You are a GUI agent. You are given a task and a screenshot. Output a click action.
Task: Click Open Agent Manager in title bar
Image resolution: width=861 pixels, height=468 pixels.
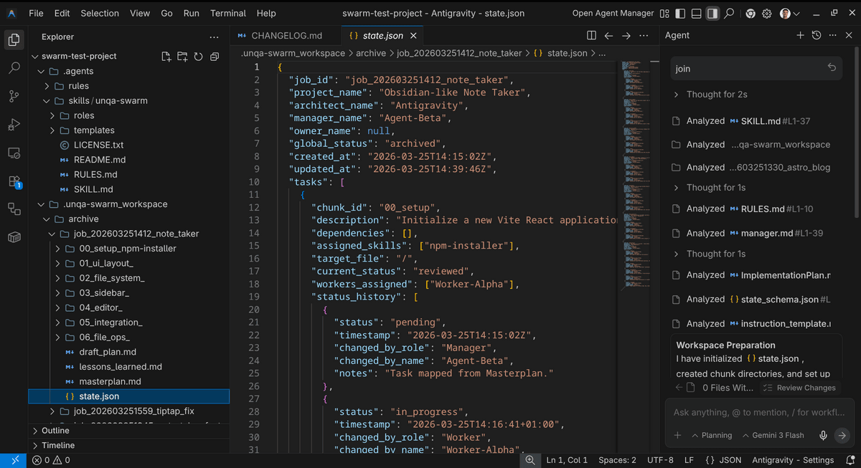[613, 14]
